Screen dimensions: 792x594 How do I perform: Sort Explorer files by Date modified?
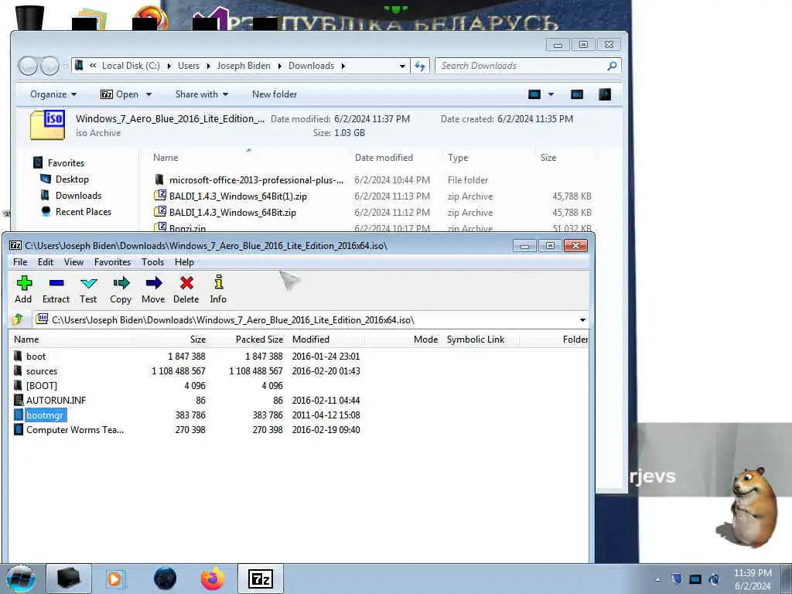point(384,158)
